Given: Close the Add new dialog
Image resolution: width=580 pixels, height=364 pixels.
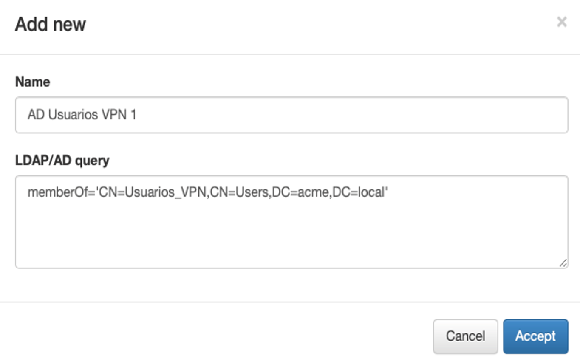Looking at the screenshot, I should (x=561, y=22).
